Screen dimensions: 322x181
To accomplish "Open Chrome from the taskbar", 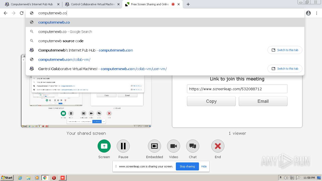I will tap(45, 178).
